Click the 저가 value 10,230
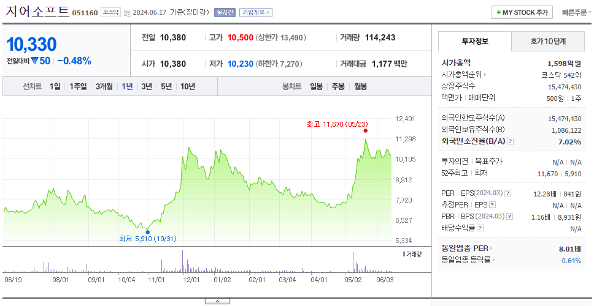The height and width of the screenshot is (306, 594). click(x=240, y=64)
